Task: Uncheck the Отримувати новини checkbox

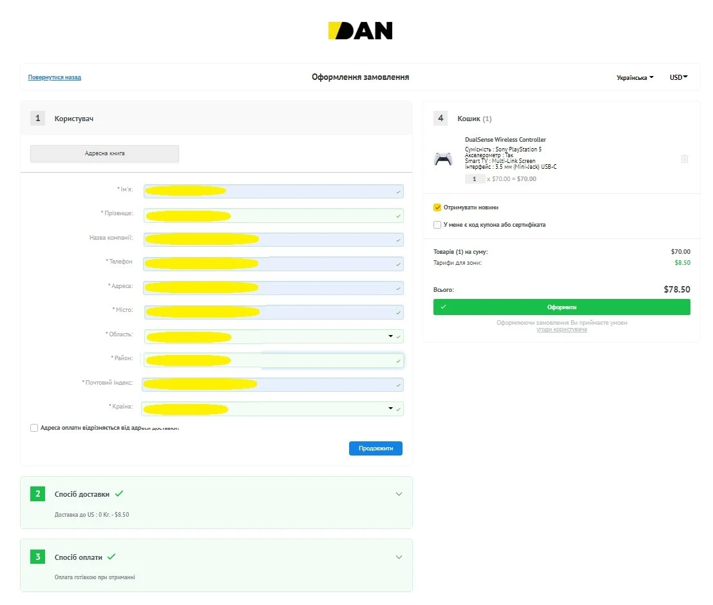Action: (437, 207)
